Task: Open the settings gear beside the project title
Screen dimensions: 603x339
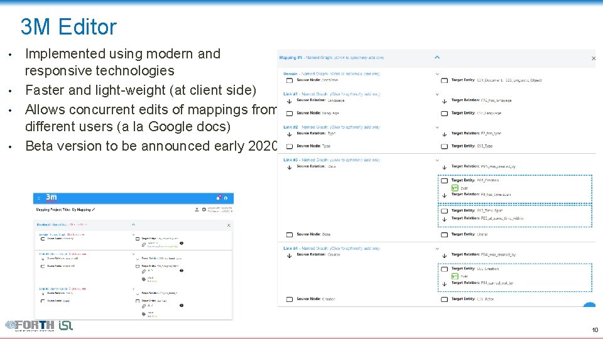Action: [204, 210]
